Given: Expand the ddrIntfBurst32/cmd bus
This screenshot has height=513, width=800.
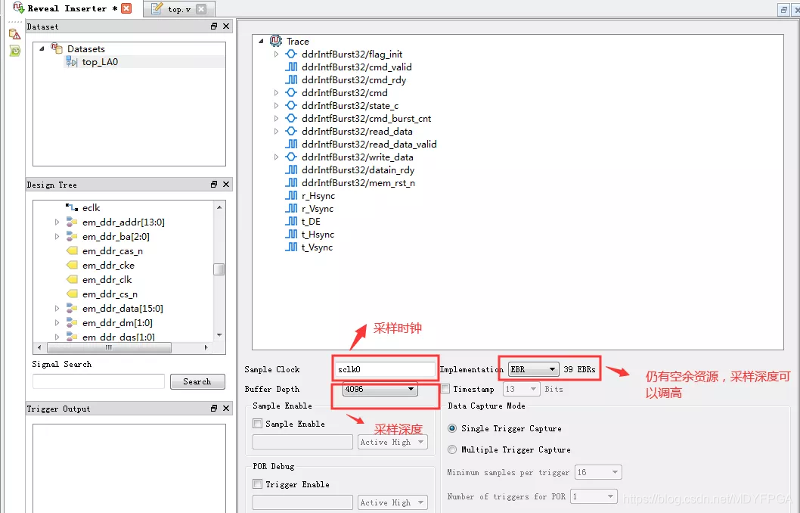Looking at the screenshot, I should point(276,92).
